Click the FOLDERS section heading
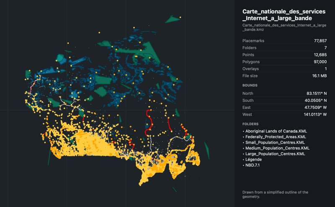 [x=250, y=124]
